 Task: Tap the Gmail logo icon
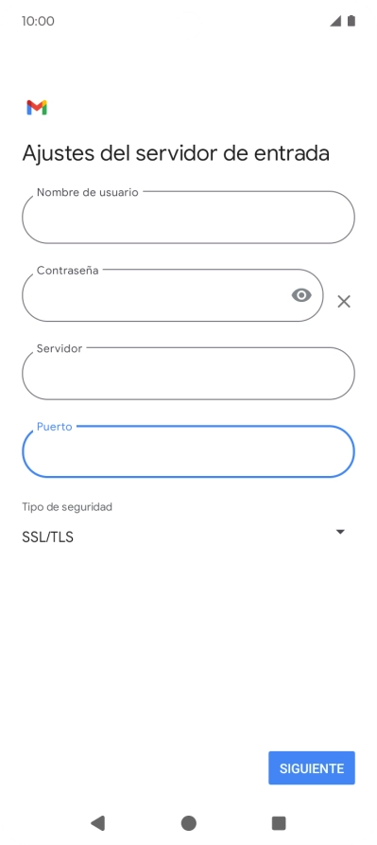click(x=37, y=108)
